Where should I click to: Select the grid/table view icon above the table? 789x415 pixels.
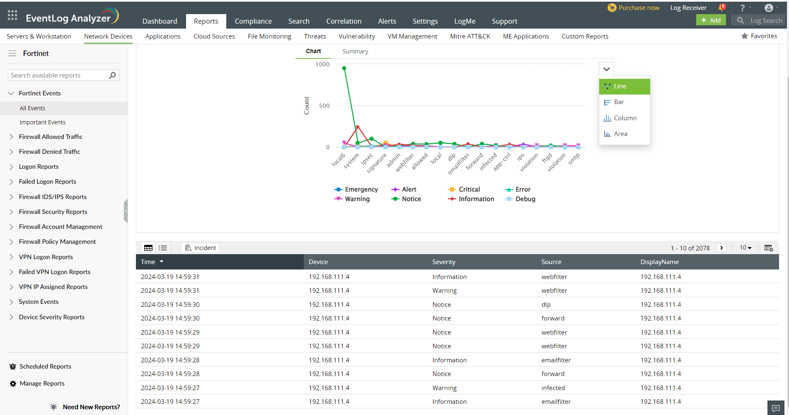[148, 248]
